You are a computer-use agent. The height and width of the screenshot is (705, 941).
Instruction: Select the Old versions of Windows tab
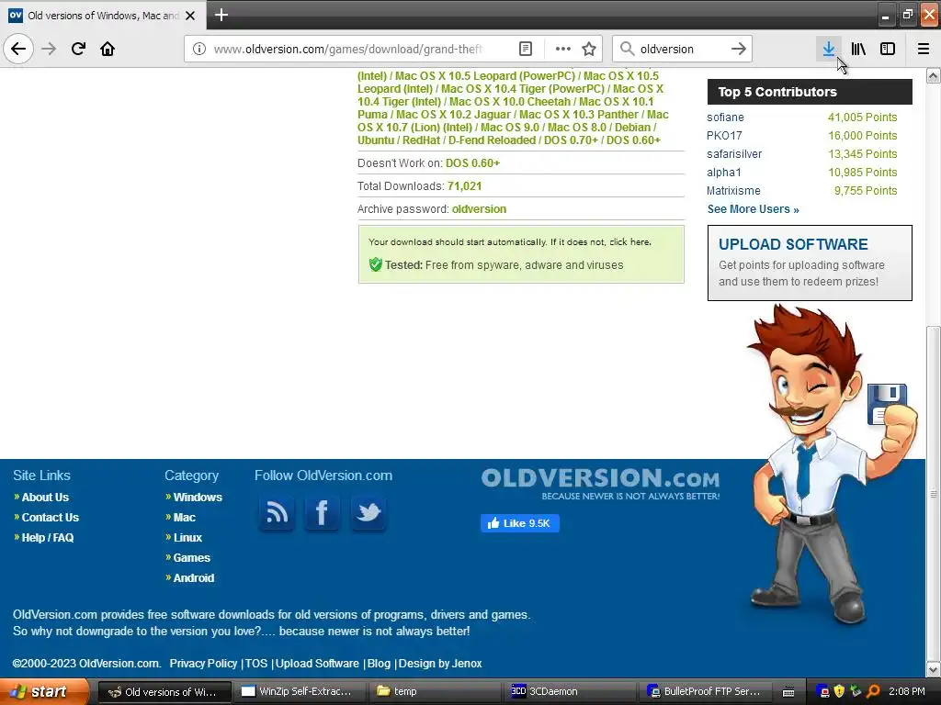(102, 16)
